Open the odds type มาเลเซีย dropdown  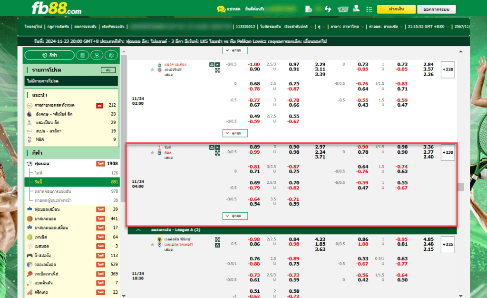point(386,27)
